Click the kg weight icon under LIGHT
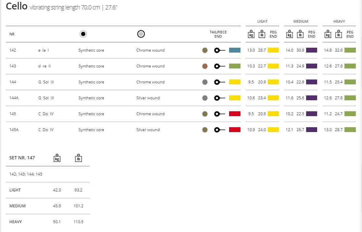 tap(251, 34)
